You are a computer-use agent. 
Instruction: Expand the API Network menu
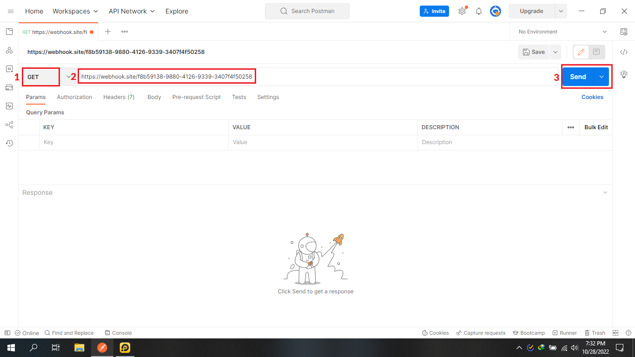(132, 11)
